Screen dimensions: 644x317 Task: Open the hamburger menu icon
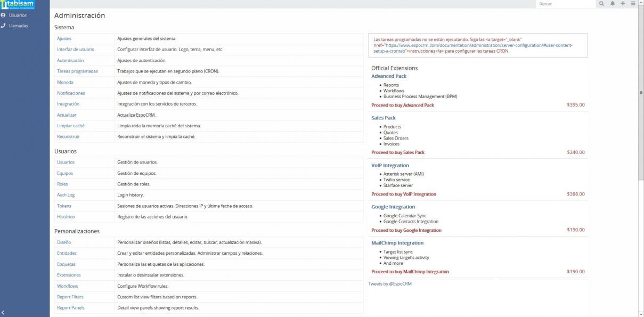click(x=633, y=4)
